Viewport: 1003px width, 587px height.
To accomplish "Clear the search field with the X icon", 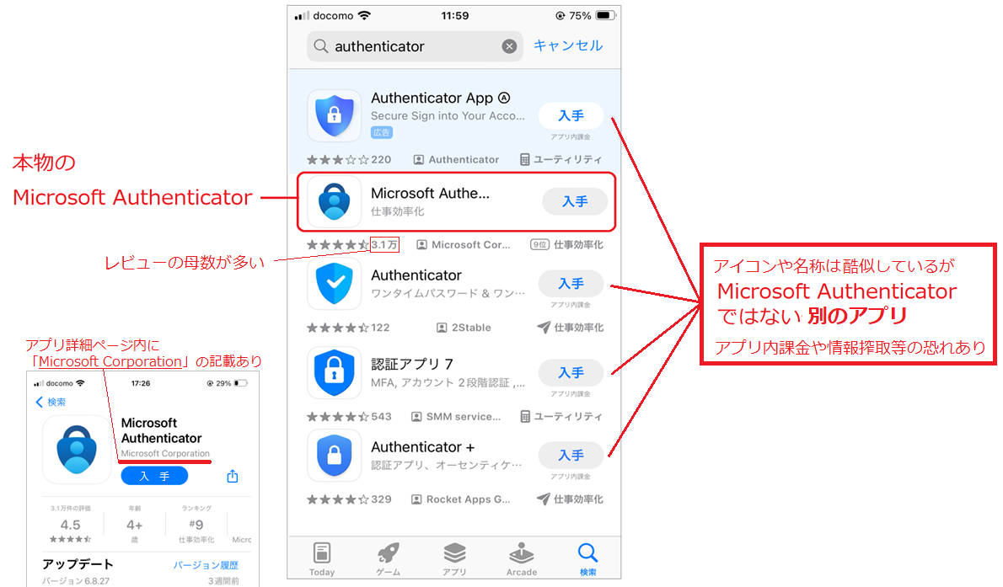I will click(509, 46).
